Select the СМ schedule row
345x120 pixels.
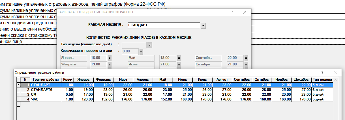point(45,94)
